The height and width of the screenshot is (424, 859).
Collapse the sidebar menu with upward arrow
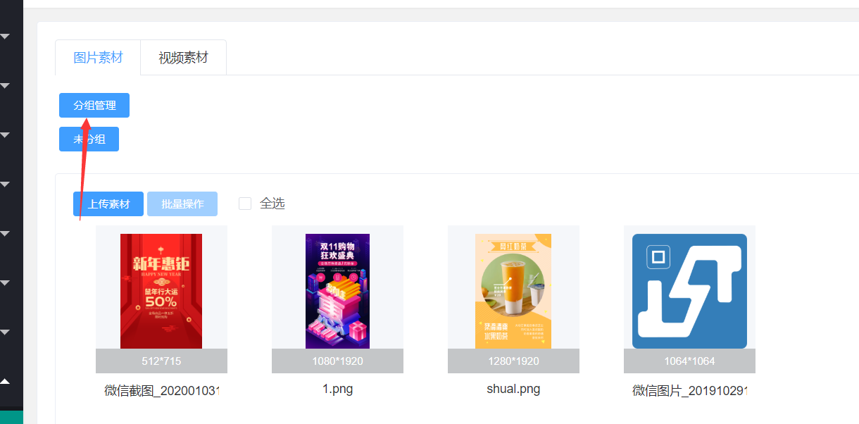click(x=5, y=381)
